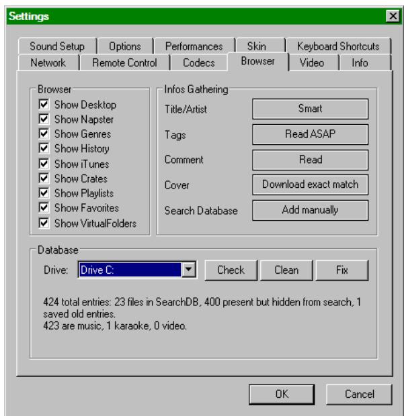Screen dimensions: 404x416
Task: Switch to the Network tab
Action: (x=48, y=62)
